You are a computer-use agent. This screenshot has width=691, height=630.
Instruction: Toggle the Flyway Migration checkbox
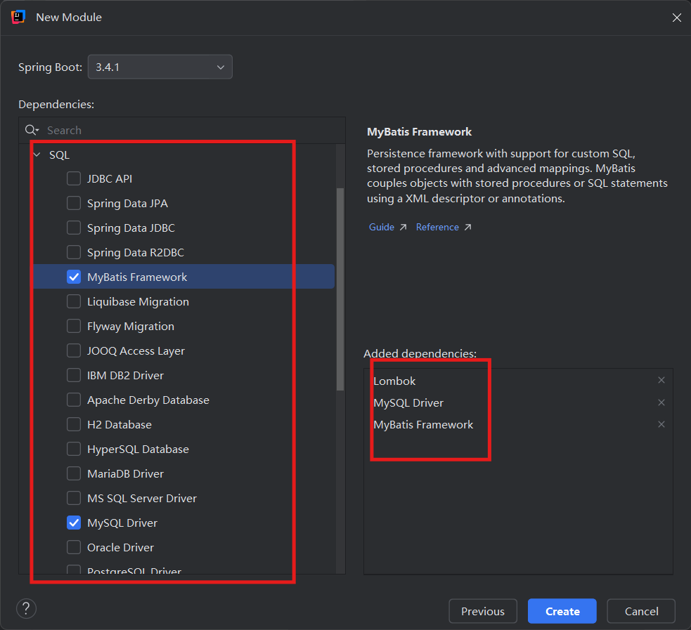(x=74, y=326)
